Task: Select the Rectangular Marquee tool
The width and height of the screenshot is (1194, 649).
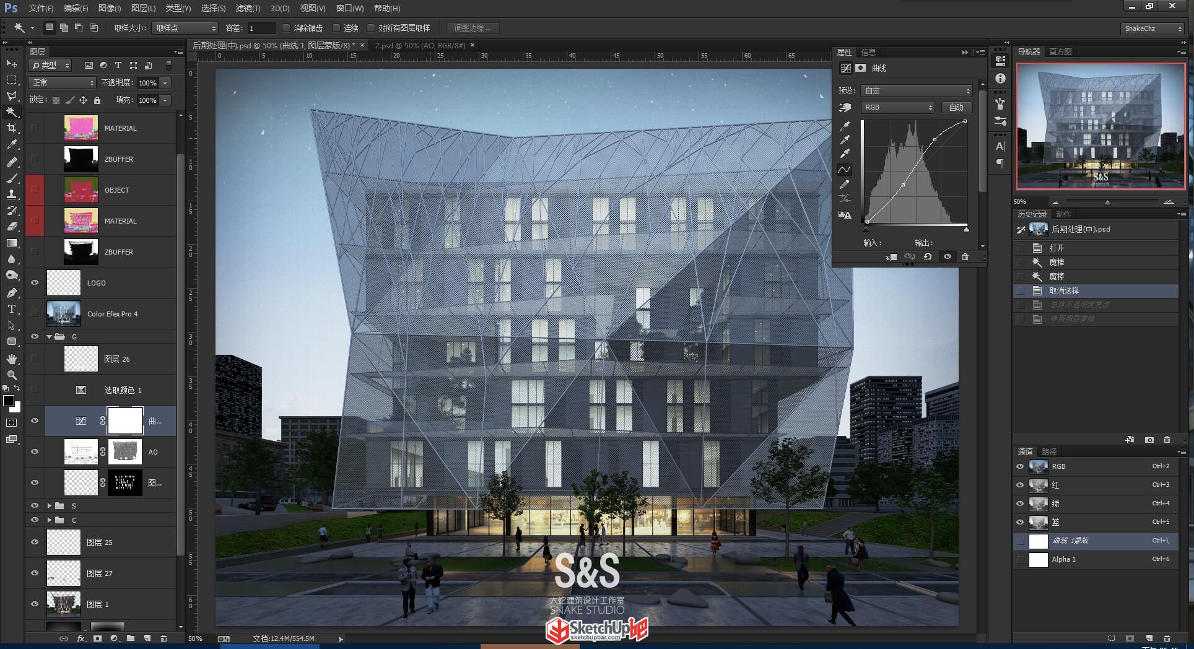Action: pyautogui.click(x=12, y=80)
